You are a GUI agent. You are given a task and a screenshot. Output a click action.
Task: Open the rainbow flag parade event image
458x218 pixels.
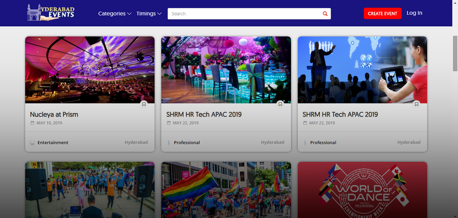[x=226, y=190]
